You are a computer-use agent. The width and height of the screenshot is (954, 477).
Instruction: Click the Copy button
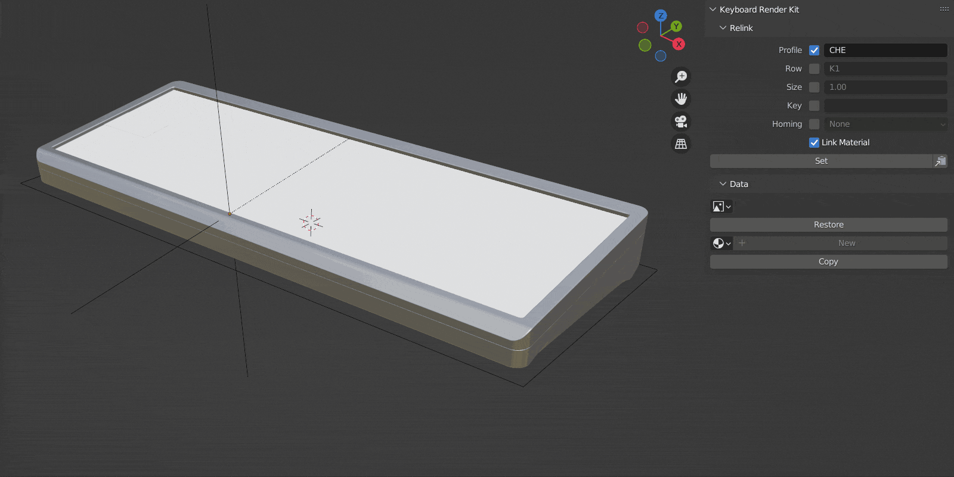pyautogui.click(x=829, y=261)
